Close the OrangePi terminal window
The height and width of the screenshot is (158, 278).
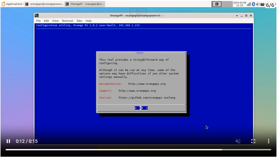251,16
